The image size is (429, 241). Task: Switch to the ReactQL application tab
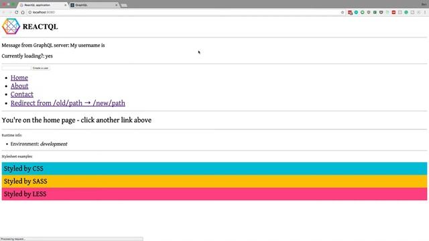click(x=42, y=5)
